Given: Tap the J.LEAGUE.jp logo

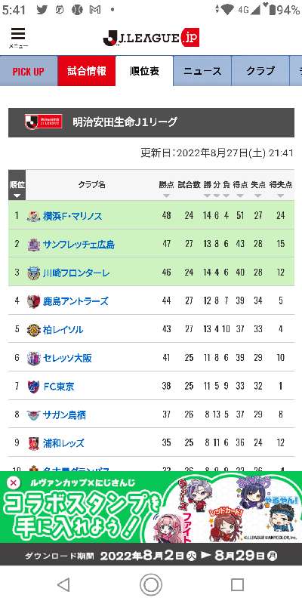Looking at the screenshot, I should pos(151,38).
